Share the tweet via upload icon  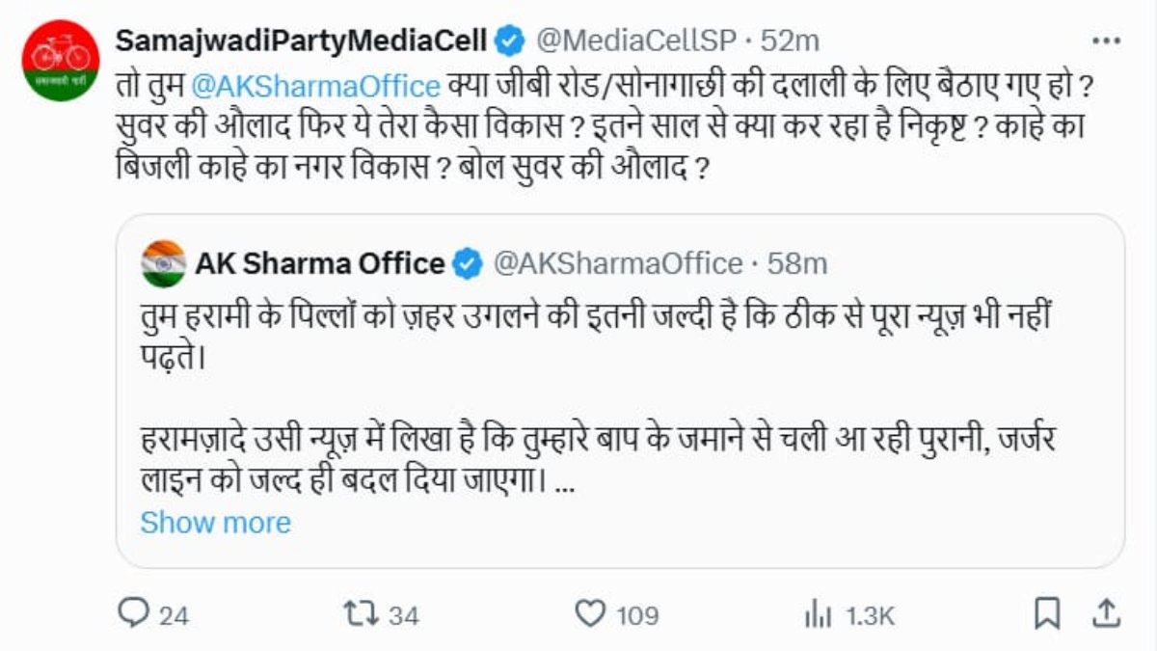point(1108,613)
